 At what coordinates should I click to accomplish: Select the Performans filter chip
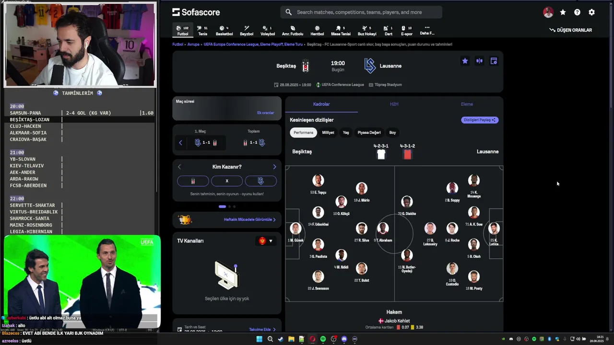(x=303, y=133)
